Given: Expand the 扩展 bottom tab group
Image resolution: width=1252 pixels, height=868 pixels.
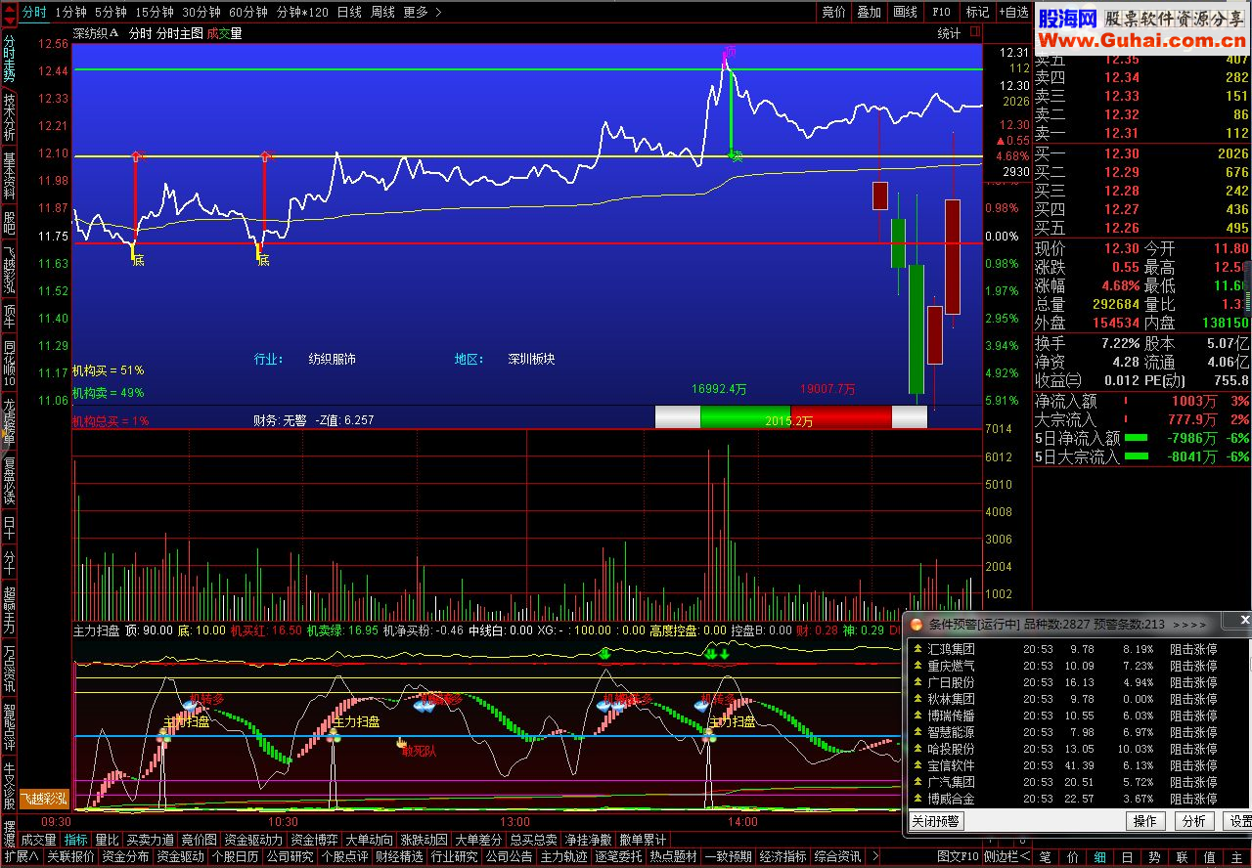Looking at the screenshot, I should [21, 856].
